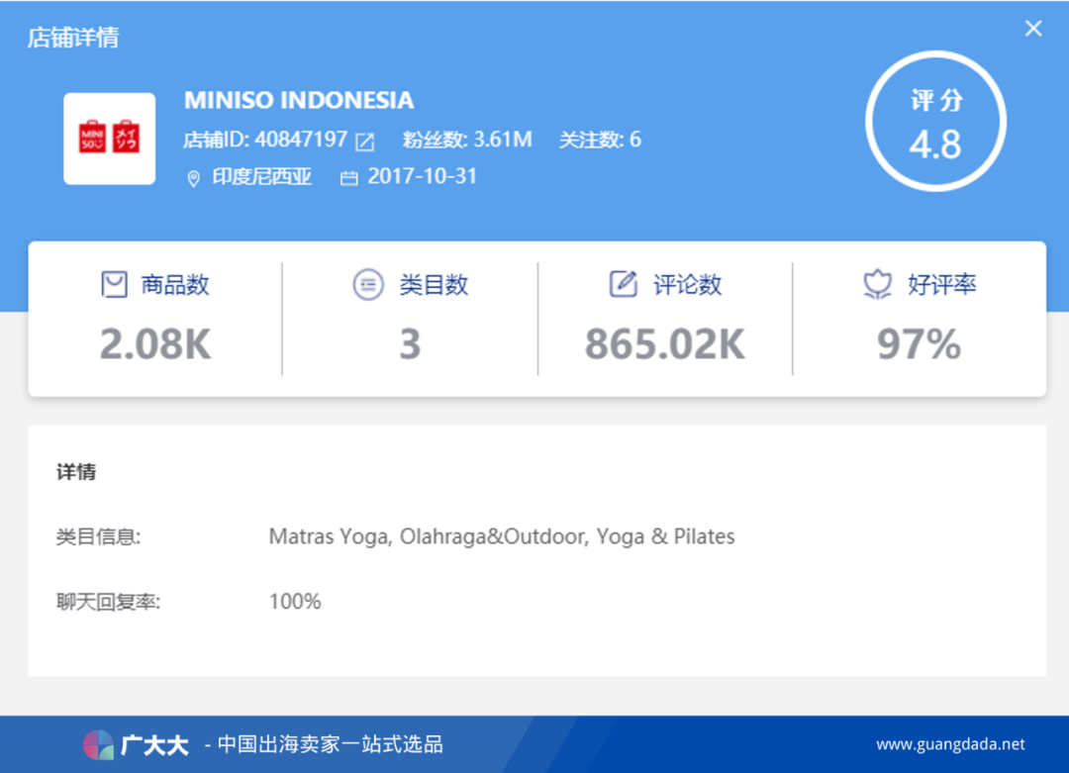Click the flower icon beside 好评率

(877, 284)
